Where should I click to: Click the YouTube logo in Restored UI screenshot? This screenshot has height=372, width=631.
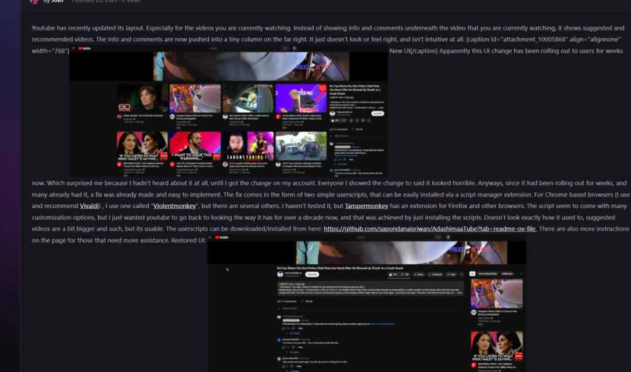pyautogui.click(x=221, y=237)
